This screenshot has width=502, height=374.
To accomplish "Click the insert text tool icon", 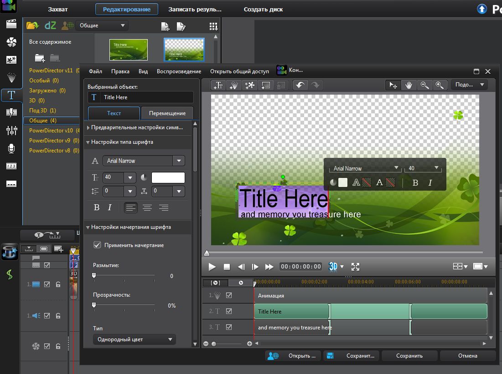I will coord(219,85).
